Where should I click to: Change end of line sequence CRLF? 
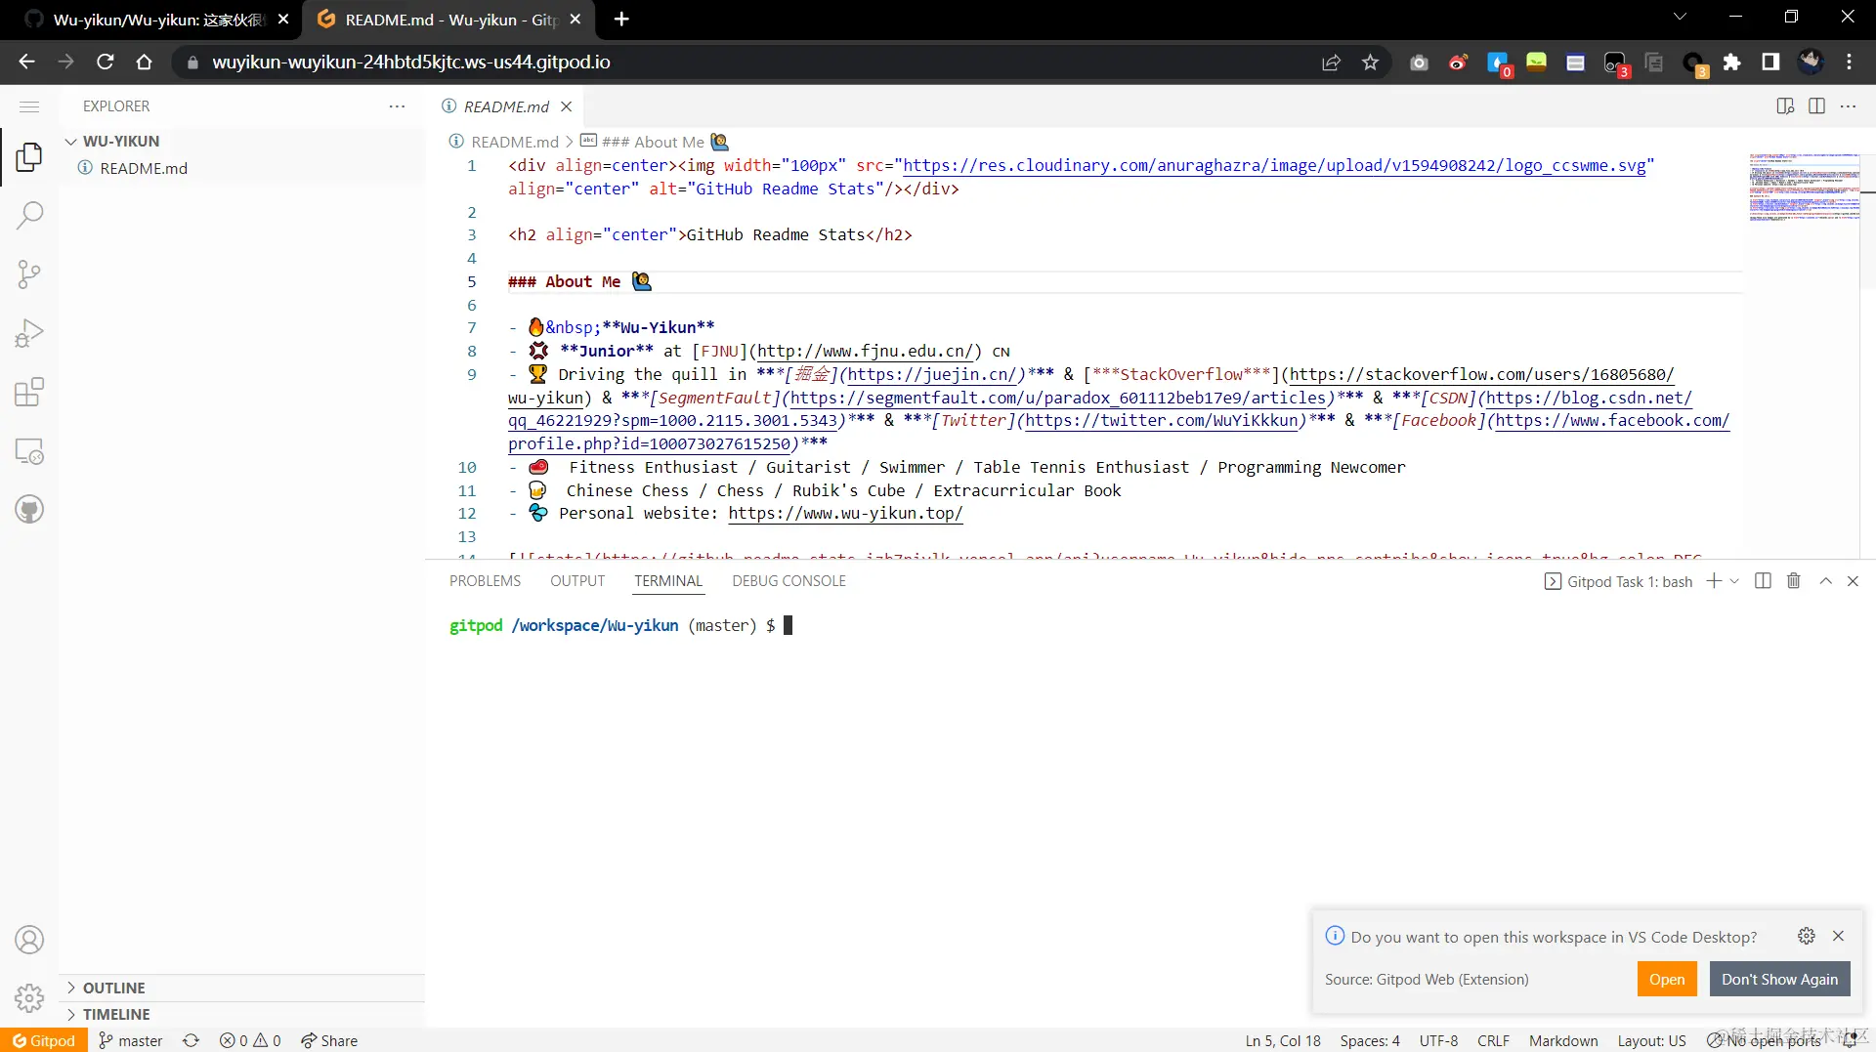1493,1040
